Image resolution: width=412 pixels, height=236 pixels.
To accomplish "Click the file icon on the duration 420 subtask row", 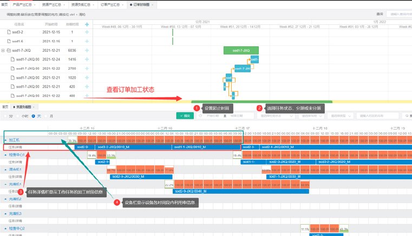I will coord(12,86).
